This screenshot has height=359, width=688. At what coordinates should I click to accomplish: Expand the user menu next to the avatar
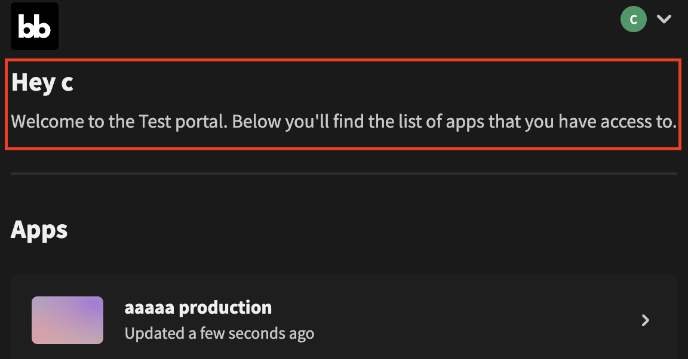664,19
